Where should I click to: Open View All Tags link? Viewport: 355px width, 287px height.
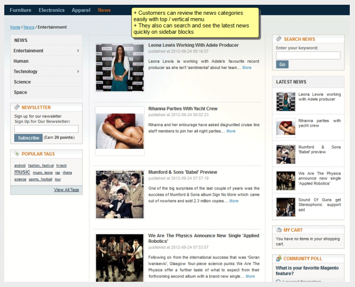click(x=66, y=190)
